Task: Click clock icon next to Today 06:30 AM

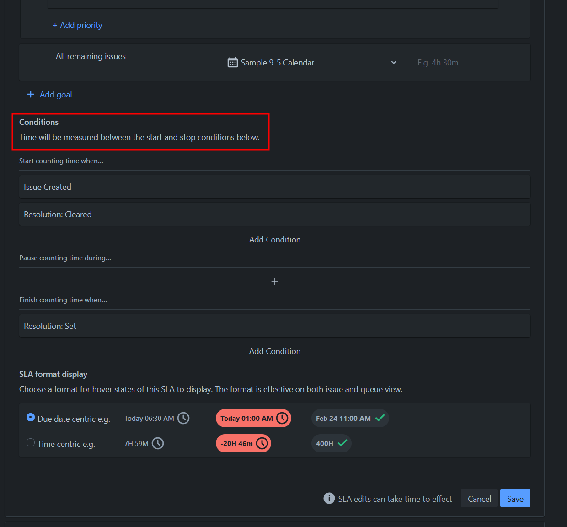Action: (x=183, y=418)
